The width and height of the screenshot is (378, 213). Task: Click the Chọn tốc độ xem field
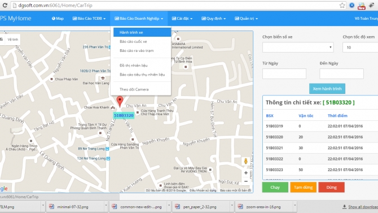(360, 47)
